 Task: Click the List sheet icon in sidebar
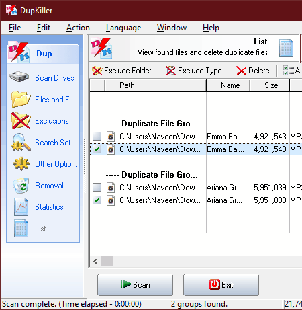pos(21,228)
